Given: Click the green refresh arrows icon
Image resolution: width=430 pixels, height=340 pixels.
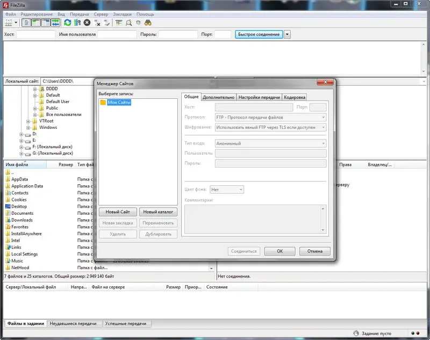Looking at the screenshot, I should (68, 23).
